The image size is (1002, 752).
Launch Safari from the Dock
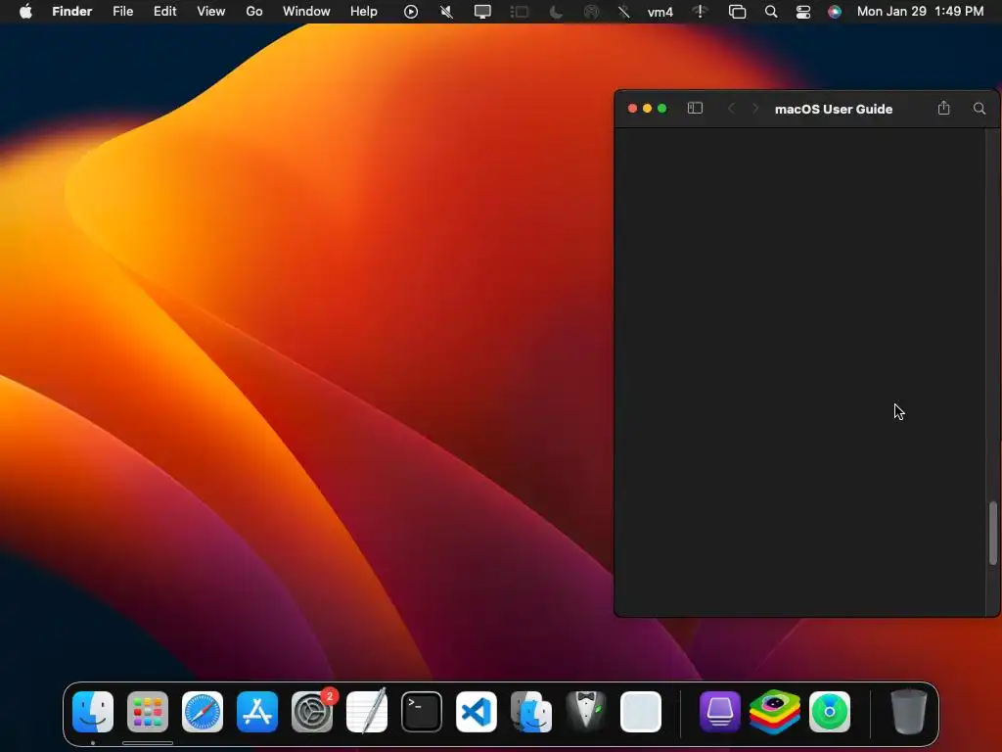click(x=203, y=712)
